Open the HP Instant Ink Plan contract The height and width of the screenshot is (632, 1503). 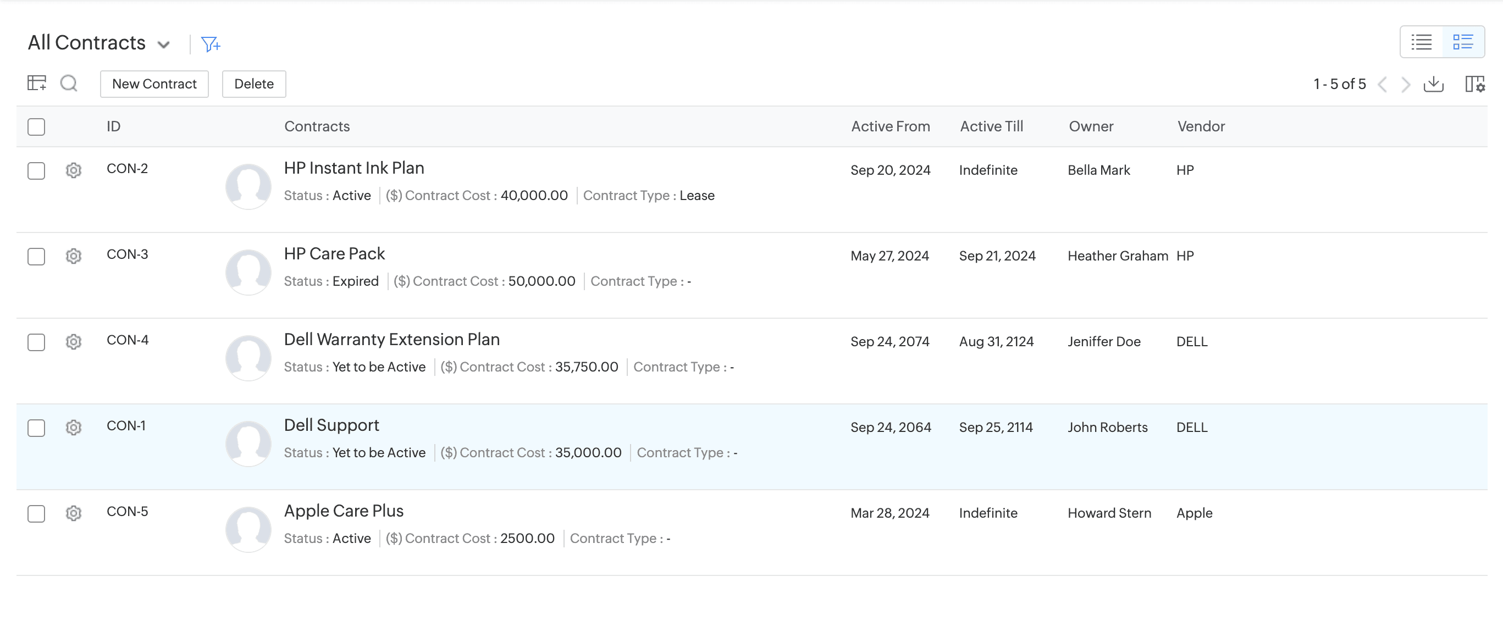click(x=353, y=168)
